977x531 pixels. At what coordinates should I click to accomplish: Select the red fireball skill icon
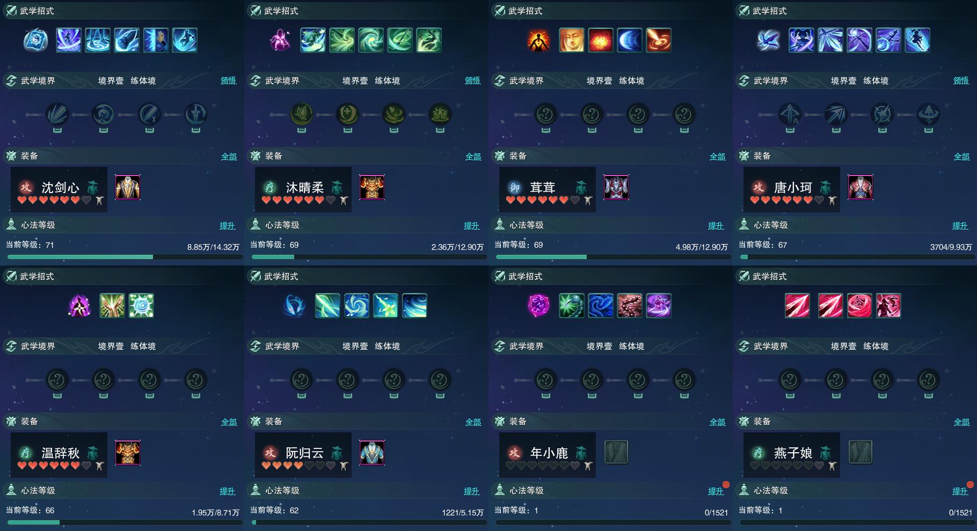click(601, 40)
